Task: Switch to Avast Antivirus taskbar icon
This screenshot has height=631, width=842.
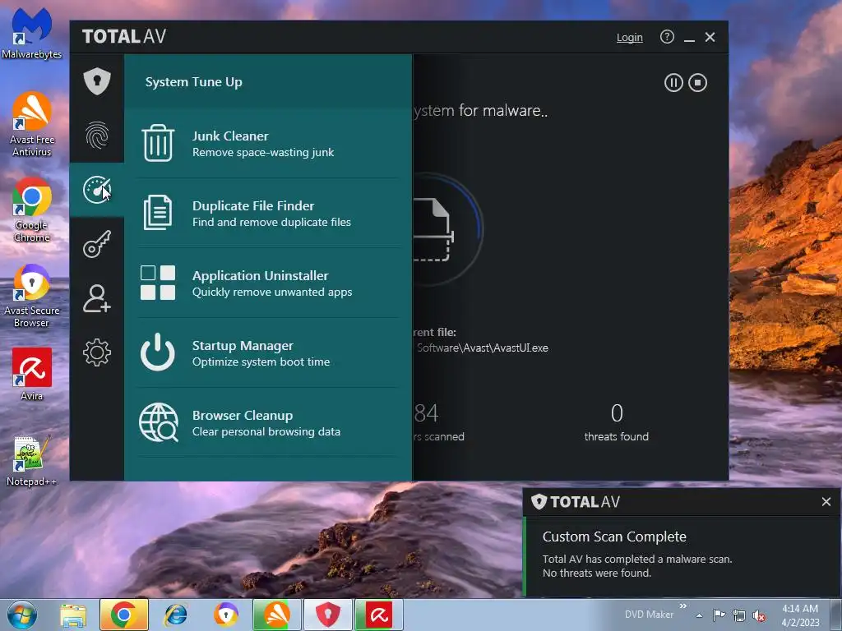Action: coord(276,615)
